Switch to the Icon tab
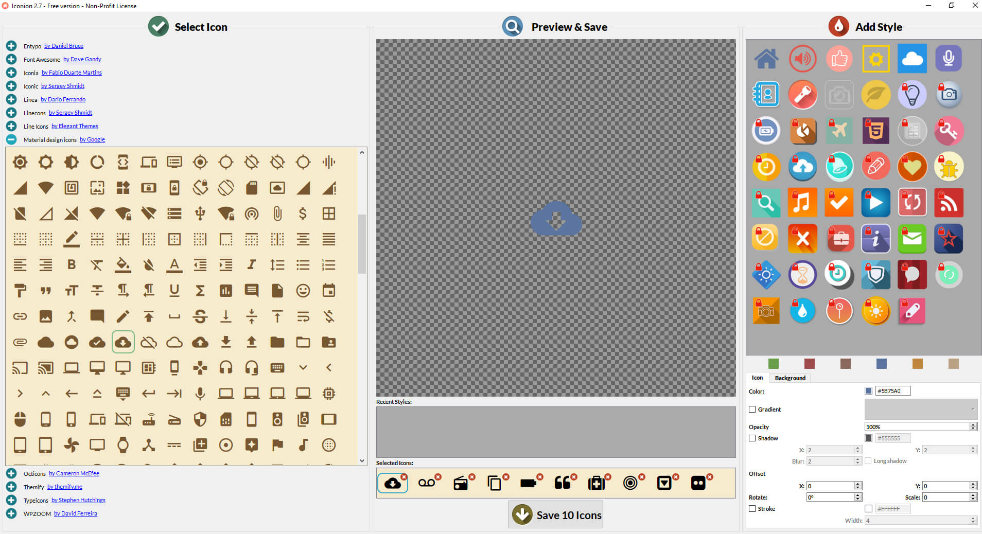This screenshot has width=982, height=534. coord(757,378)
